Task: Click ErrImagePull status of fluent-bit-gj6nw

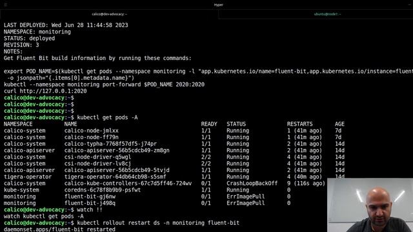Action: point(245,197)
